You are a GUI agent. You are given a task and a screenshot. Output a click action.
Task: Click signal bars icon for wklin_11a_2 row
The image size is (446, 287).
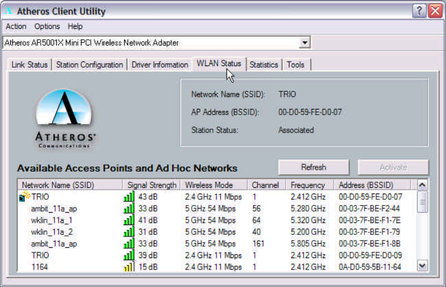[129, 232]
